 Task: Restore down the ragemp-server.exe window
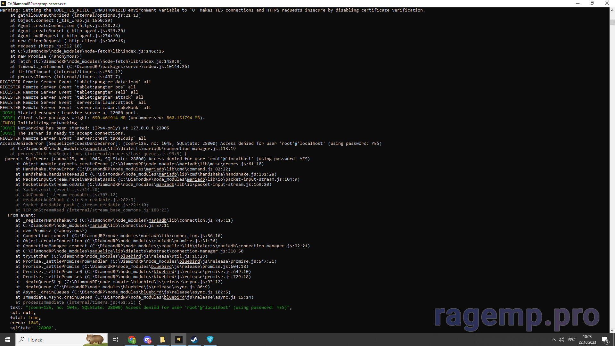click(x=592, y=4)
